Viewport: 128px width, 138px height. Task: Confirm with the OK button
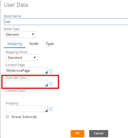click(x=77, y=133)
